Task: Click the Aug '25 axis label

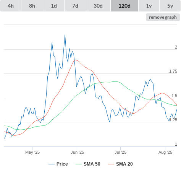Action: 165,152
